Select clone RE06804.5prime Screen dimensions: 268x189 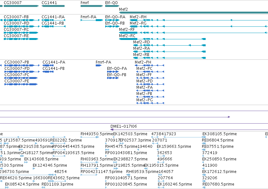point(204,143)
